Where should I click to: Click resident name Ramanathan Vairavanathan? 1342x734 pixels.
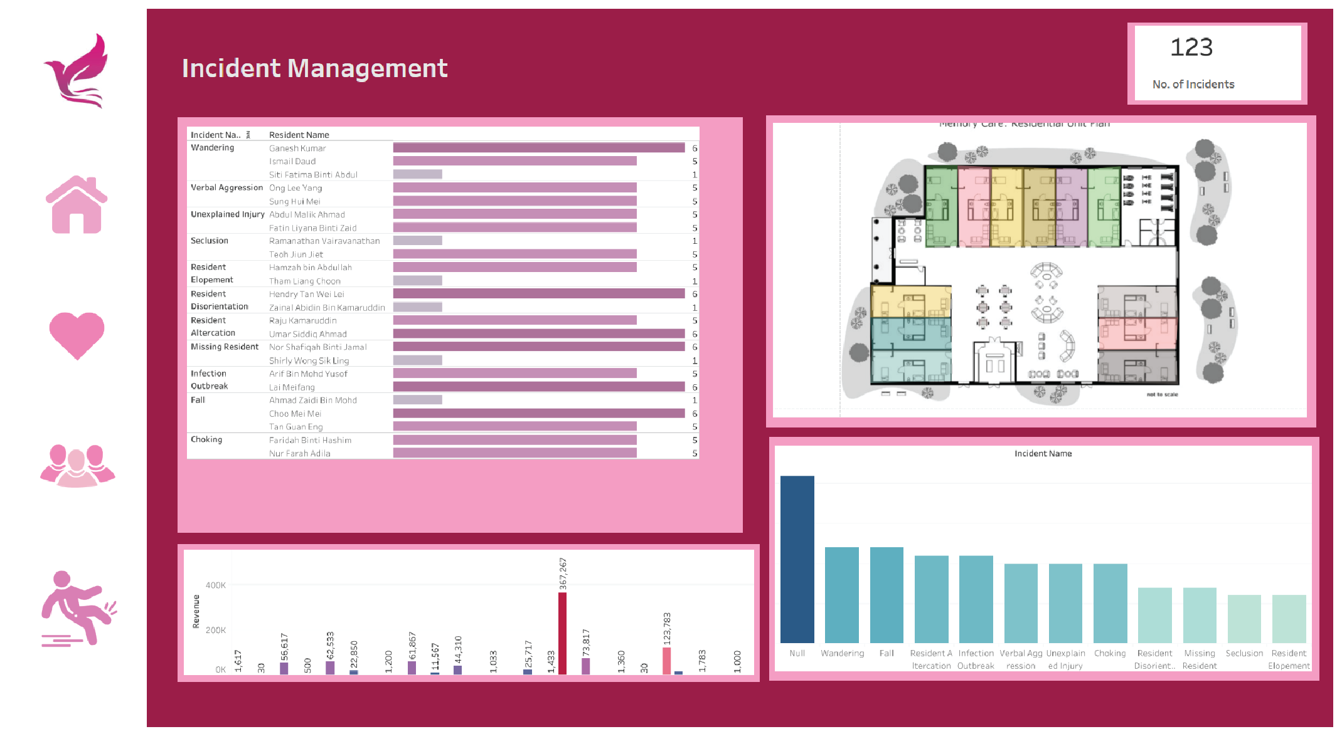[x=324, y=241]
